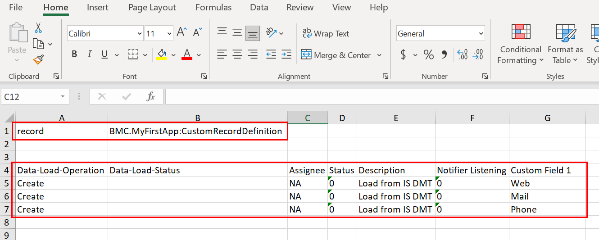Viewport: 599px width, 240px height.
Task: Click Decrease Decimal icon
Action: pos(477,54)
